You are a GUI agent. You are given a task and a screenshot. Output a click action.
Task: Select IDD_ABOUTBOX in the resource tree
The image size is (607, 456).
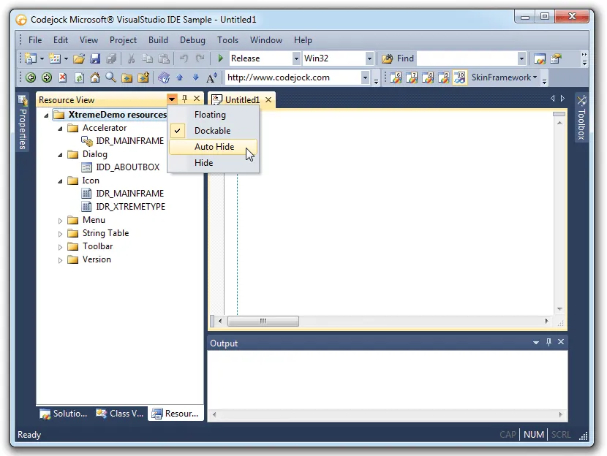tap(127, 167)
